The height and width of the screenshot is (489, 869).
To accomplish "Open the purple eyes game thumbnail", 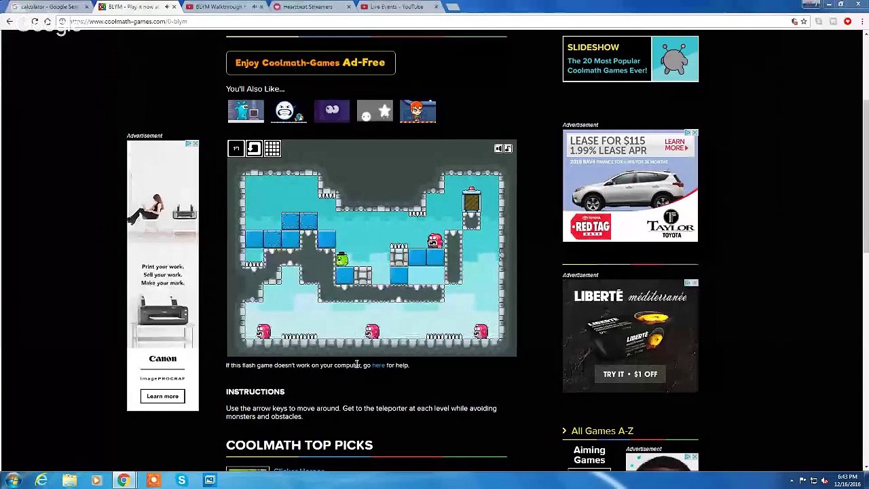I will [x=332, y=111].
